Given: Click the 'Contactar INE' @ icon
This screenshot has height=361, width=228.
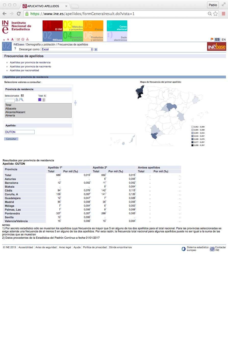Looking at the screenshot, I should point(212,249).
